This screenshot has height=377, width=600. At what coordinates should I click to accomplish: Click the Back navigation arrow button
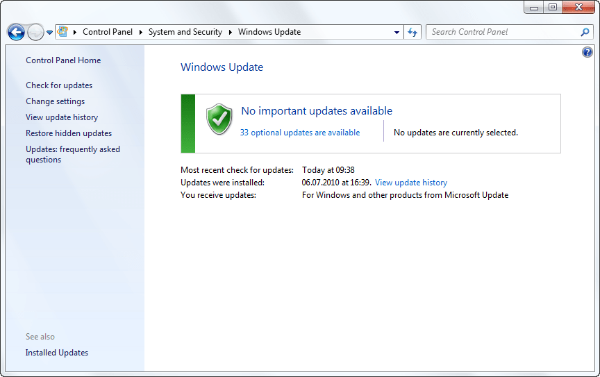tap(16, 32)
